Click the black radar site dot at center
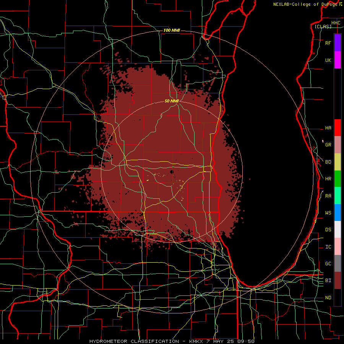The height and width of the screenshot is (344, 344). tap(172, 172)
